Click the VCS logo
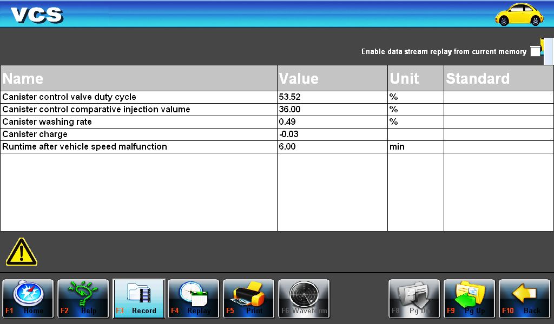554x324 pixels. [37, 15]
